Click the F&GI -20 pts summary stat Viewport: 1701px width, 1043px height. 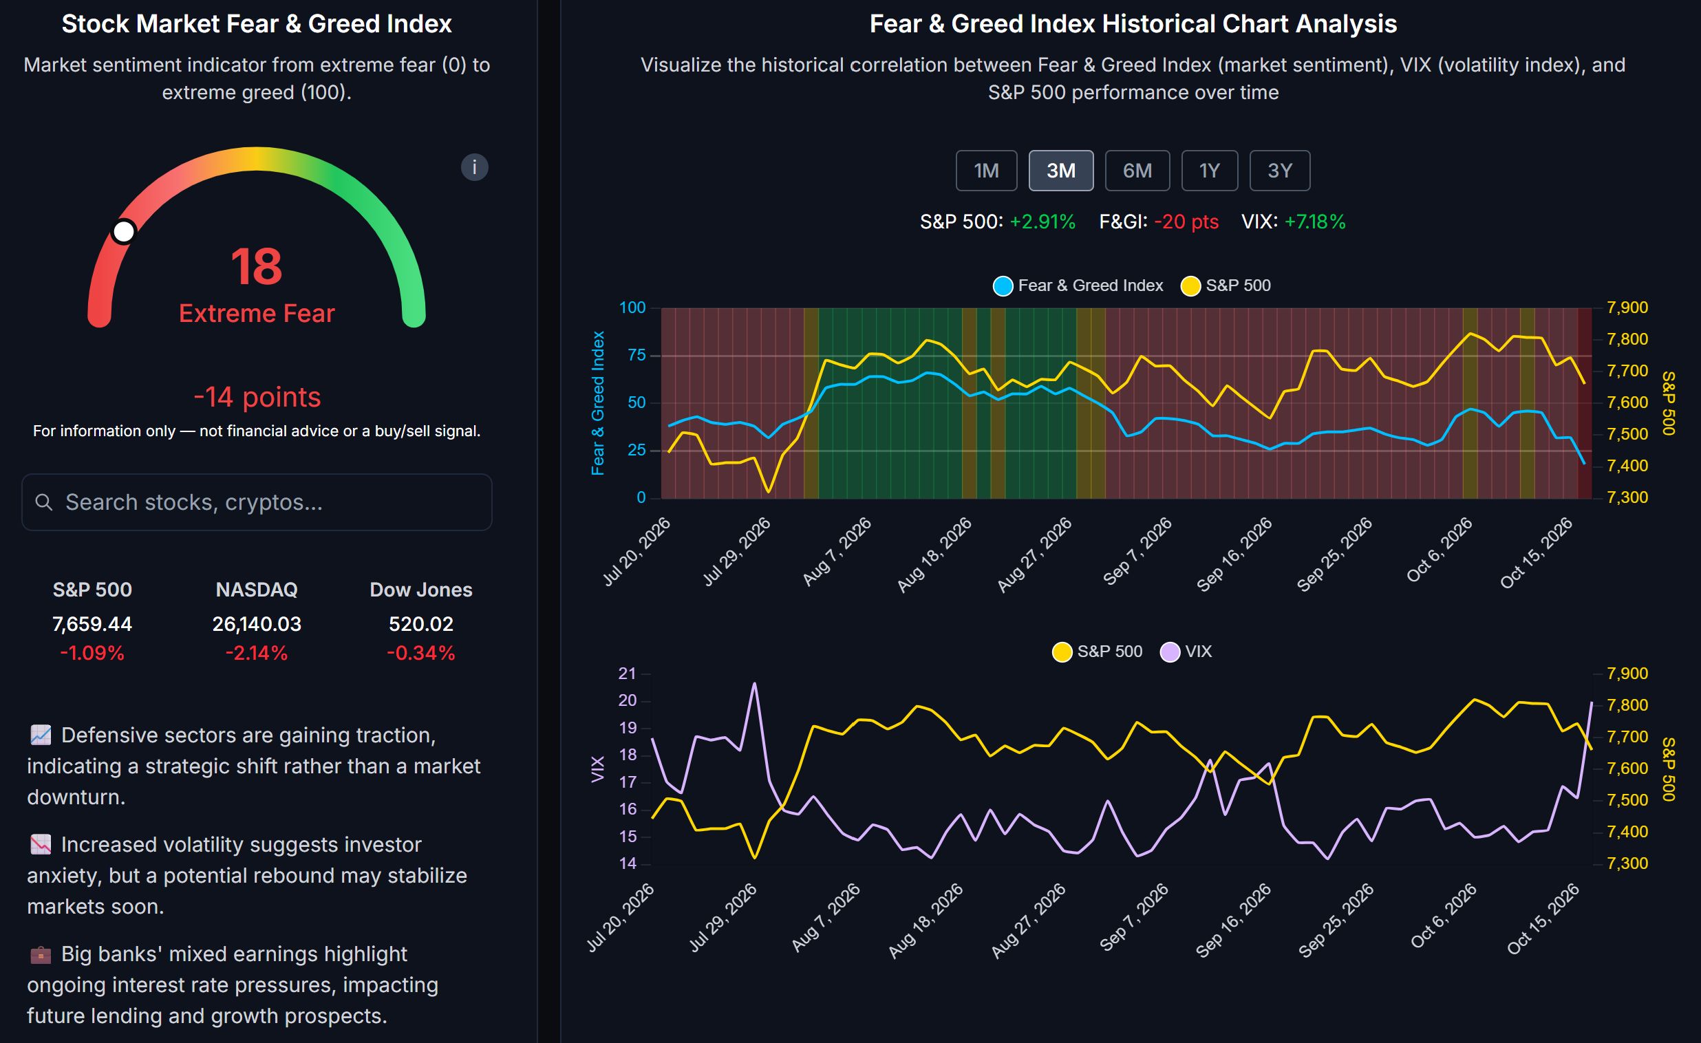(x=1159, y=222)
